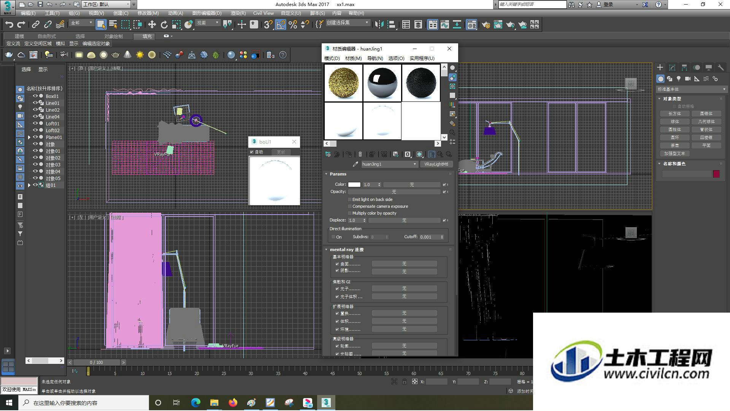730x411 pixels.
Task: Open File Explorer from the taskbar
Action: pos(214,403)
